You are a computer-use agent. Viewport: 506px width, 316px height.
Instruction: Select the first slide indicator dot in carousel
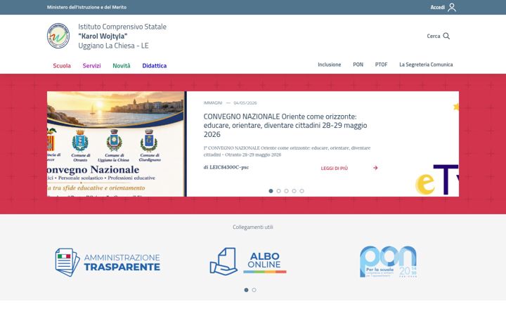pyautogui.click(x=271, y=191)
